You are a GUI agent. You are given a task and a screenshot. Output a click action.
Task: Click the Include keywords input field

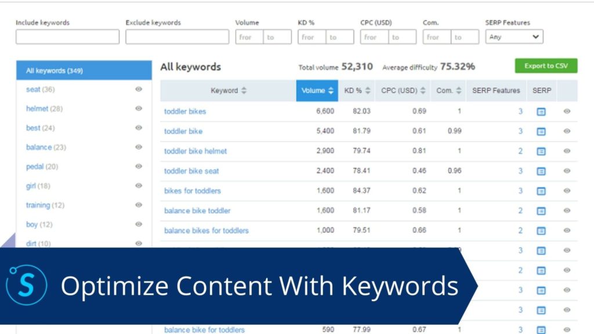(67, 37)
